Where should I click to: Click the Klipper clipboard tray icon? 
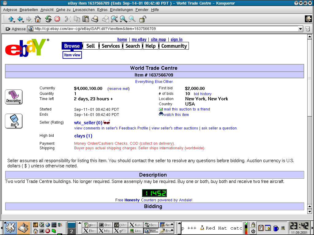click(261, 228)
